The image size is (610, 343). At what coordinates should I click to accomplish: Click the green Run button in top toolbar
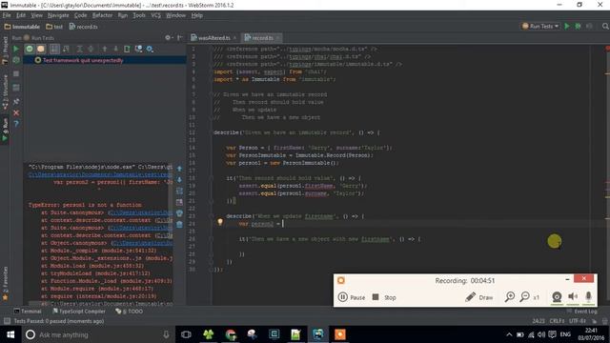coord(567,26)
